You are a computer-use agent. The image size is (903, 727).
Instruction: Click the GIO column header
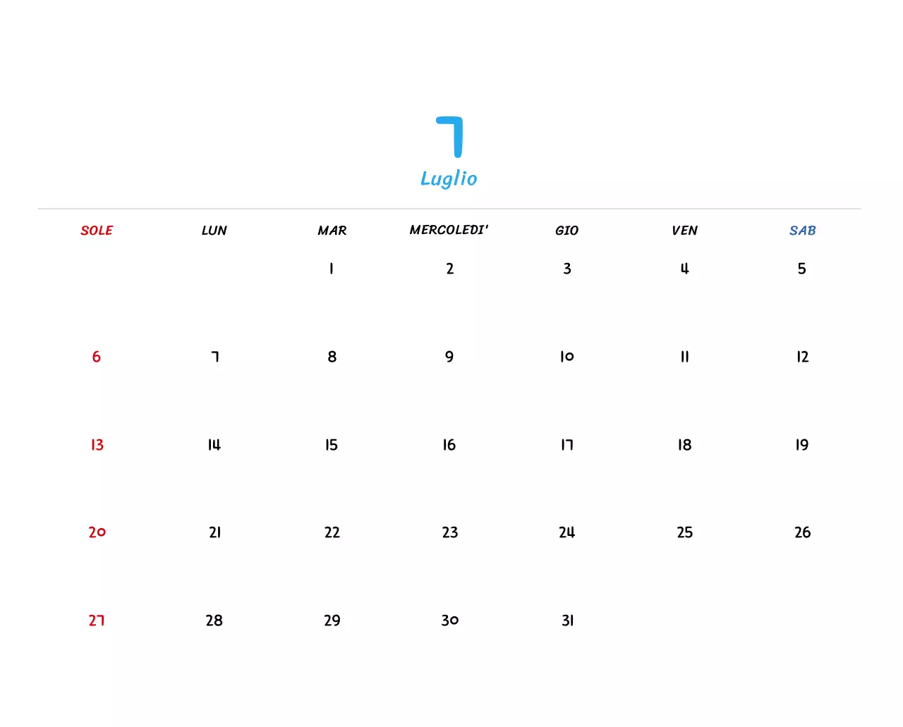point(566,230)
